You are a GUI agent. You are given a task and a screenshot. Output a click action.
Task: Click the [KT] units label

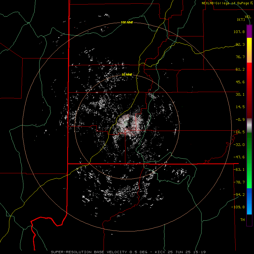241,19
